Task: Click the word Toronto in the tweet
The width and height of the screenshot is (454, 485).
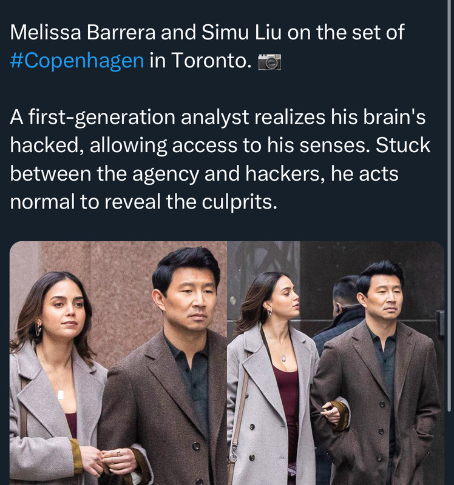Action: [x=211, y=60]
